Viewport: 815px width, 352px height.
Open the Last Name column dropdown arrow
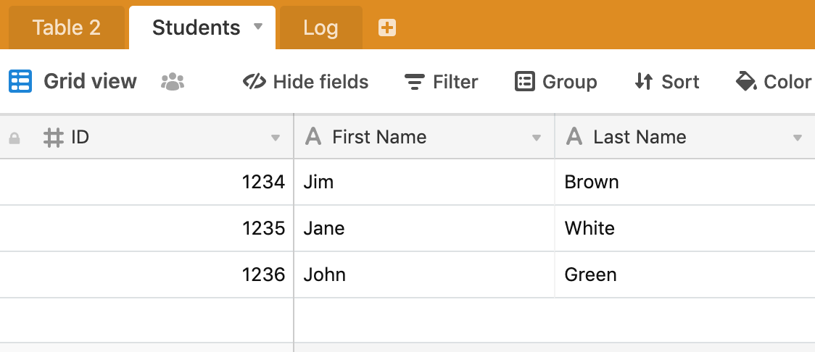point(798,138)
